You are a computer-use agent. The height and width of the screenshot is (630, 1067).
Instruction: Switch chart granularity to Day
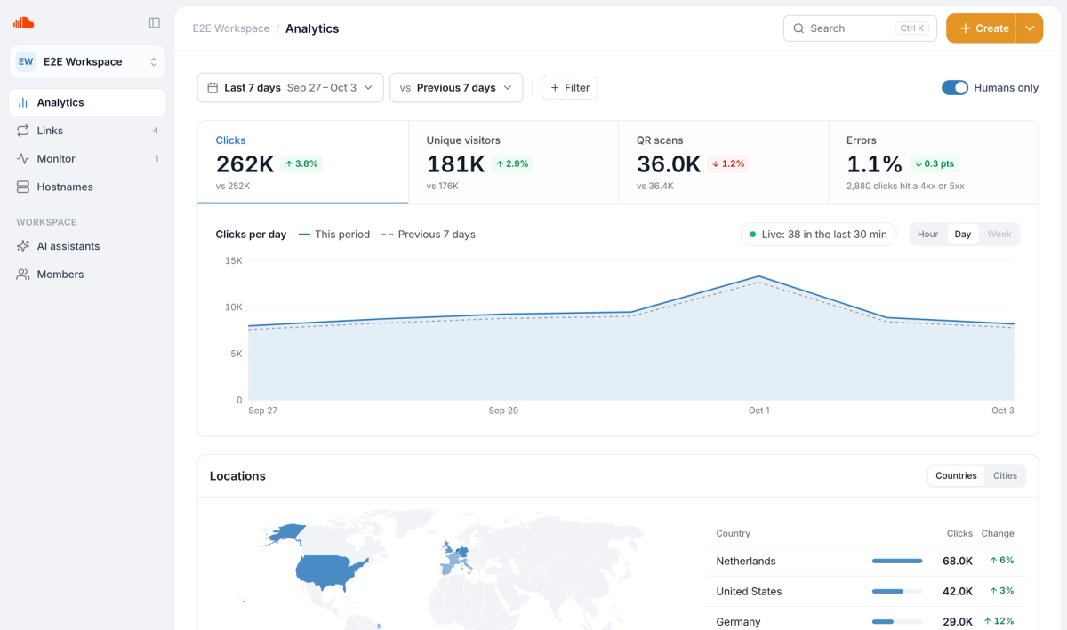coord(963,235)
